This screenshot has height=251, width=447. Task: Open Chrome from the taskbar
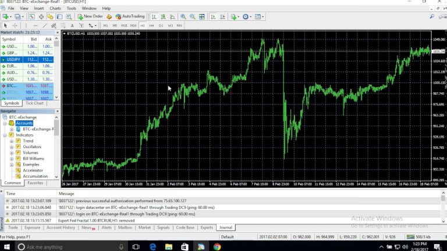pos(217,247)
